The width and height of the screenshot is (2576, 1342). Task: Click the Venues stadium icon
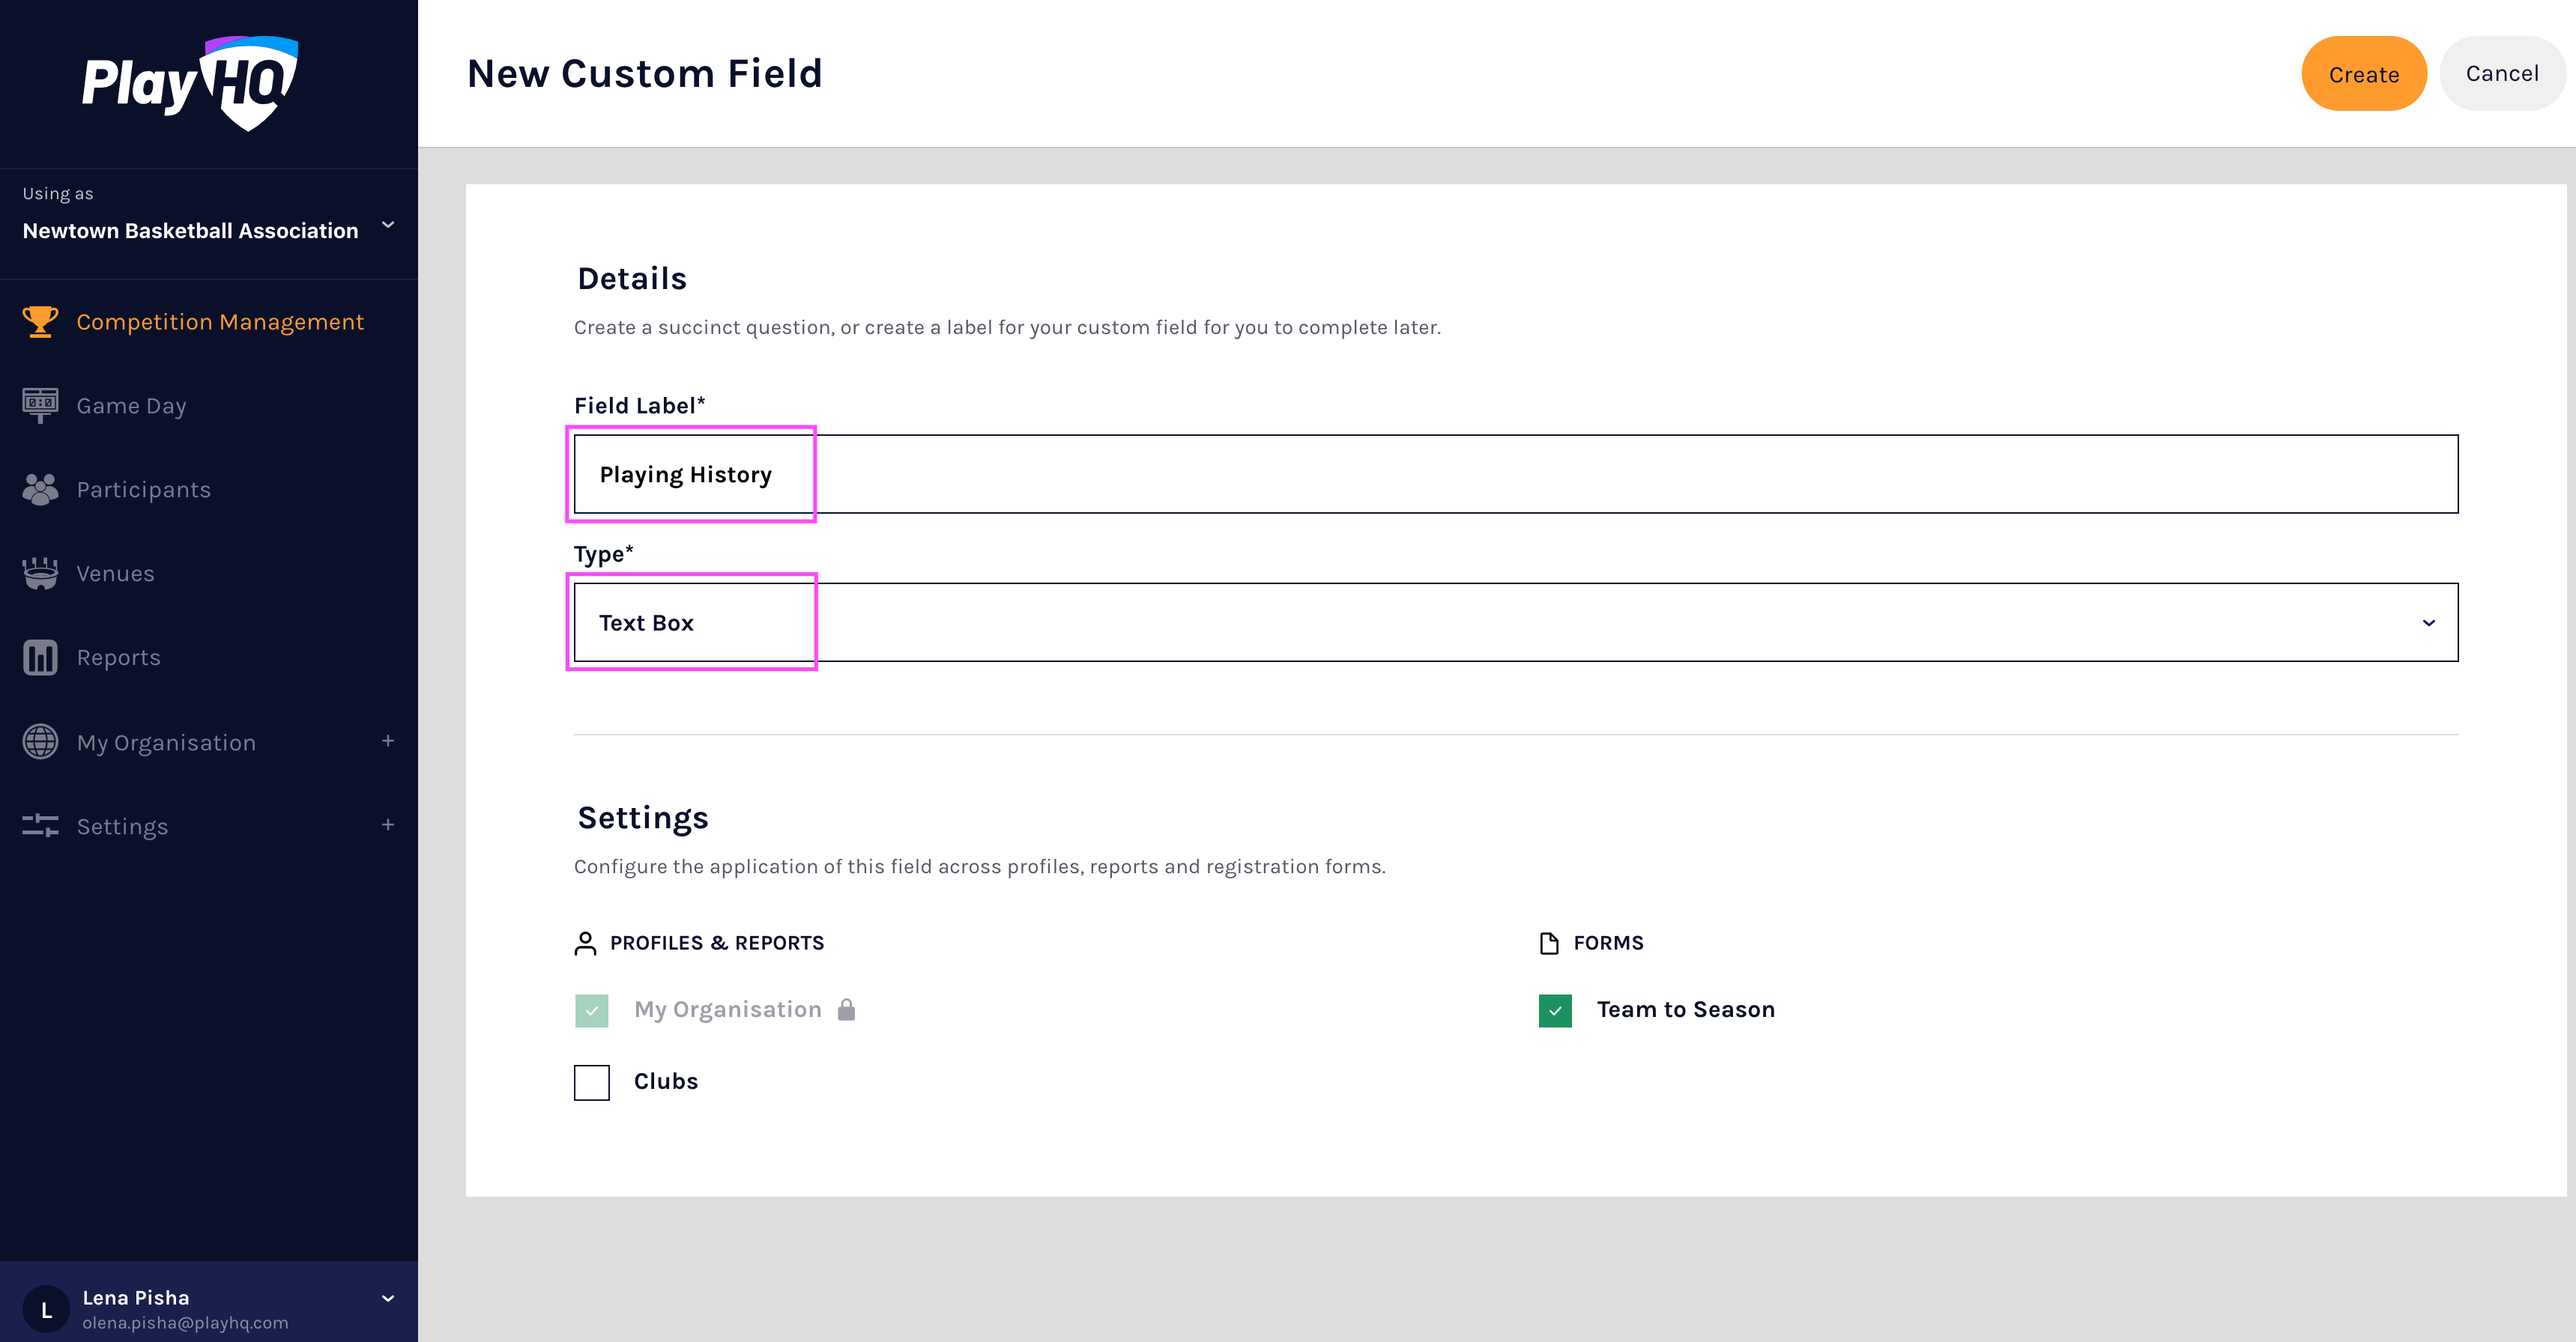coord(40,573)
